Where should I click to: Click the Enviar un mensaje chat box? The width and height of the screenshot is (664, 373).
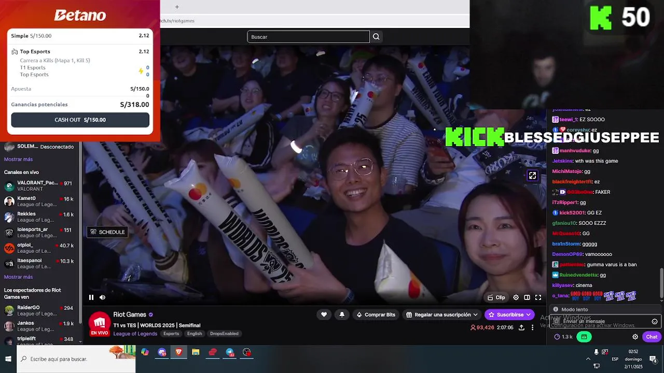[605, 321]
